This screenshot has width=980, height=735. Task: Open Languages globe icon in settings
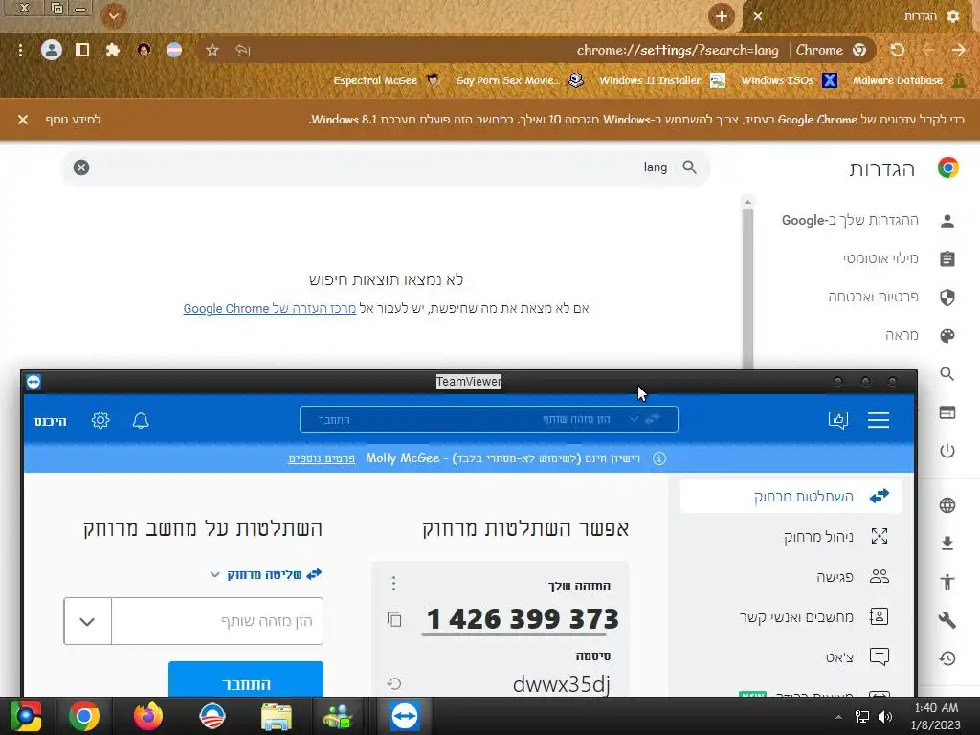tap(947, 505)
